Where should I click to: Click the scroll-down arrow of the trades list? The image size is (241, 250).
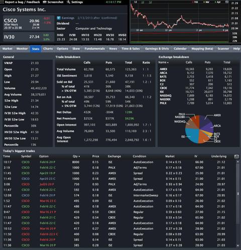pos(238,246)
